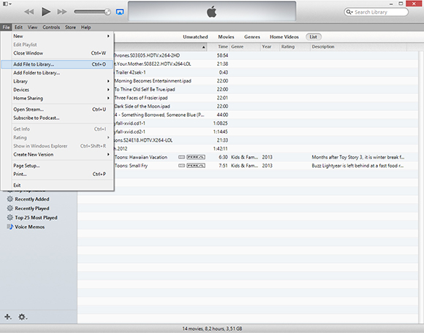This screenshot has width=424, height=333.
Task: Sort by the Year column header
Action: click(270, 47)
